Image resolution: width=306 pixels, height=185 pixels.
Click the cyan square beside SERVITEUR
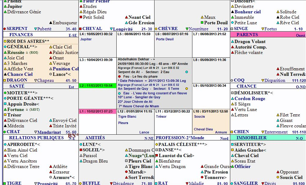tap(232, 145)
